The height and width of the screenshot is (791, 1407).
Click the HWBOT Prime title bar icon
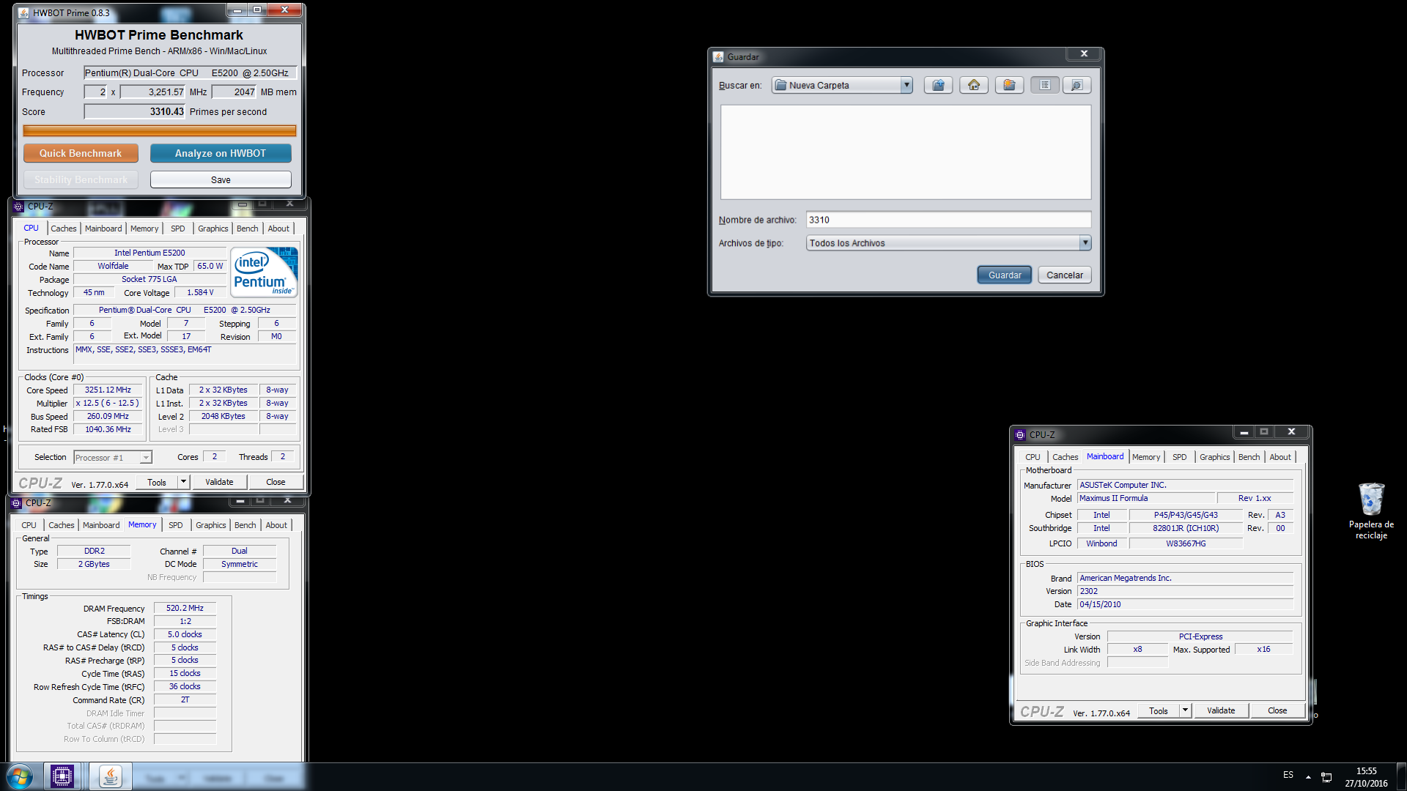(23, 12)
